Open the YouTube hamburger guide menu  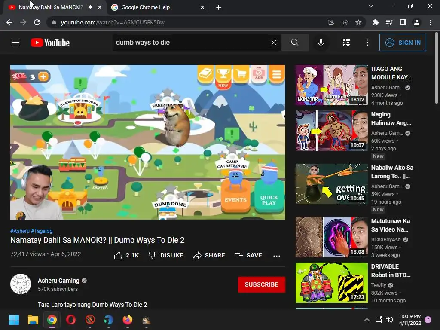pyautogui.click(x=15, y=43)
